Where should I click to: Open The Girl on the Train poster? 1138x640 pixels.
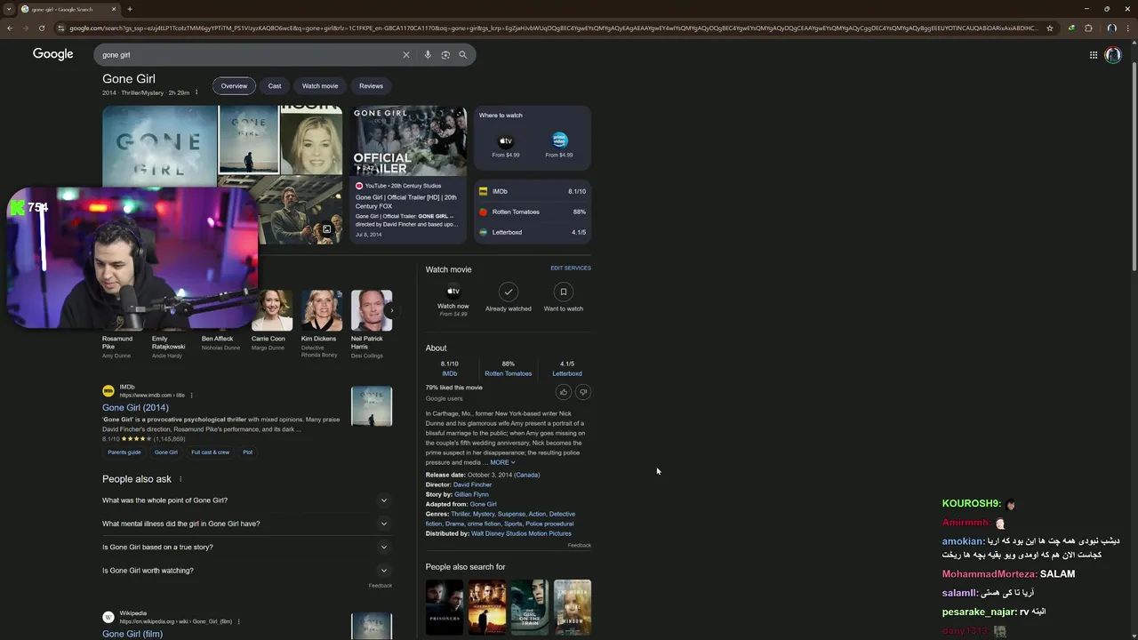point(530,607)
